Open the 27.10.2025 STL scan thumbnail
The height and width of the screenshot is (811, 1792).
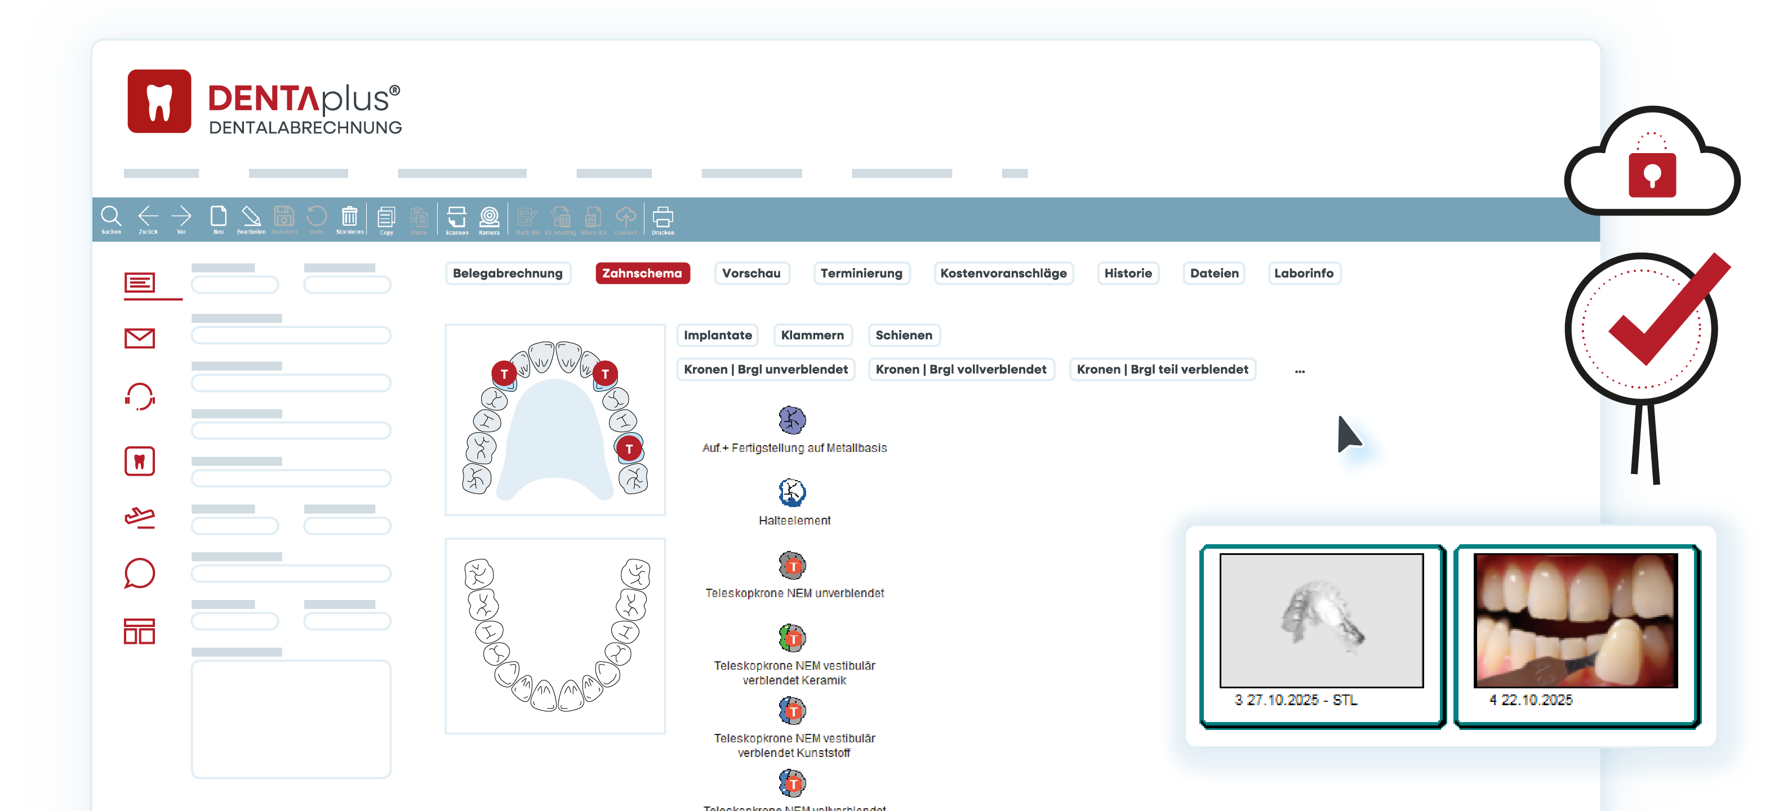tap(1321, 621)
